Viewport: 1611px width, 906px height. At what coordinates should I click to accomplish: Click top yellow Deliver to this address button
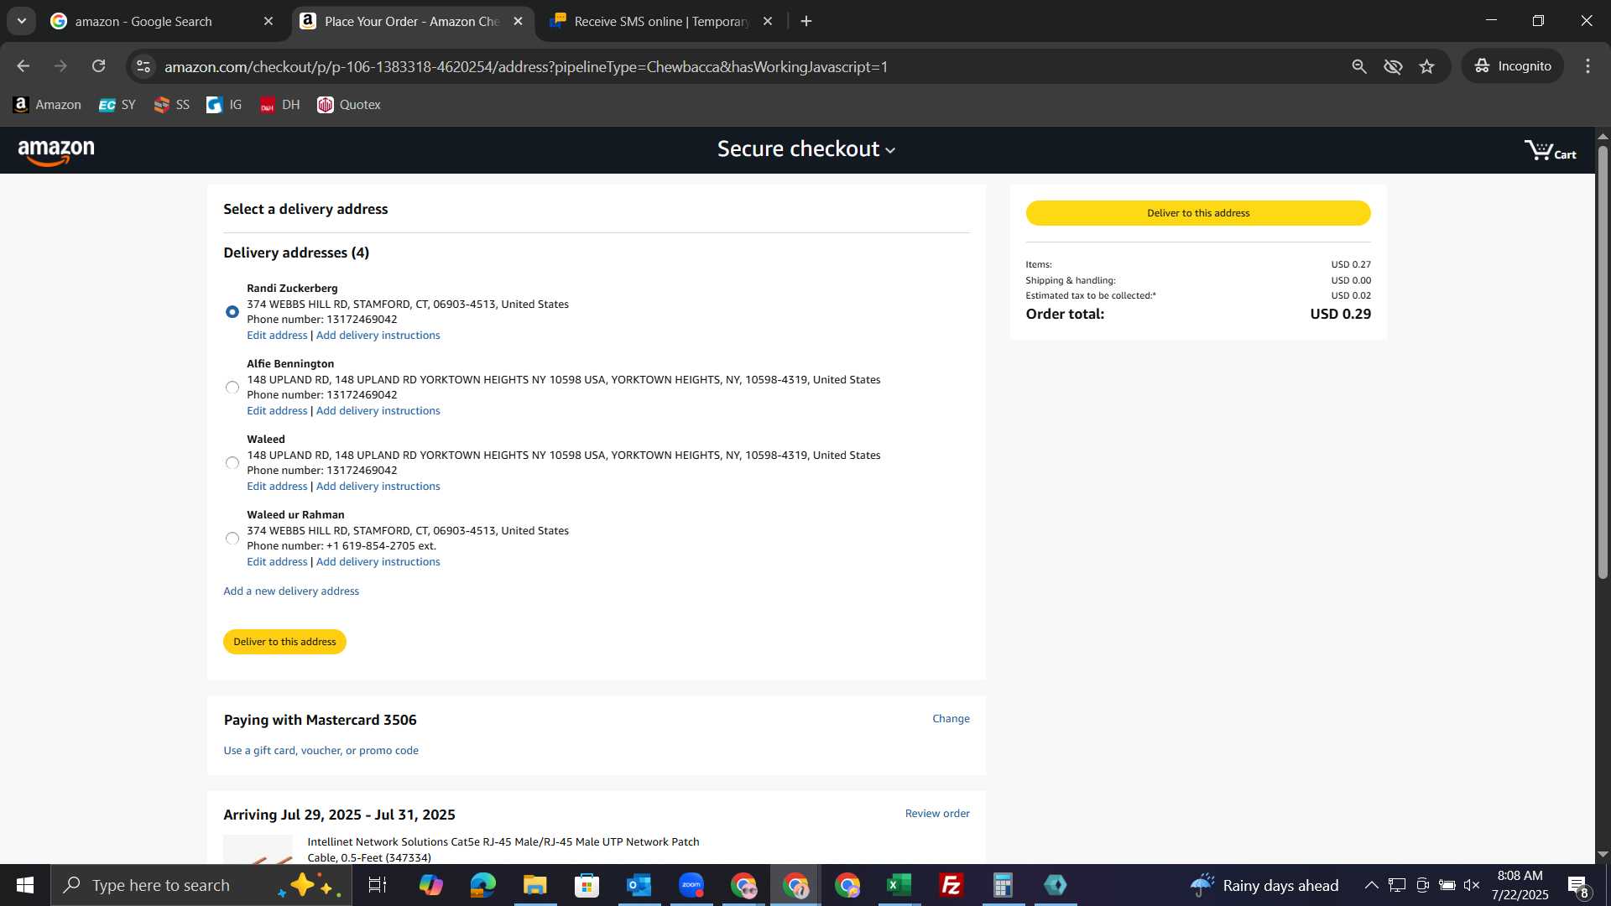coord(1198,213)
